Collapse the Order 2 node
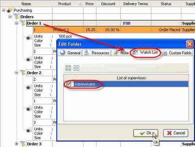The image size is (195, 147). 16,73
